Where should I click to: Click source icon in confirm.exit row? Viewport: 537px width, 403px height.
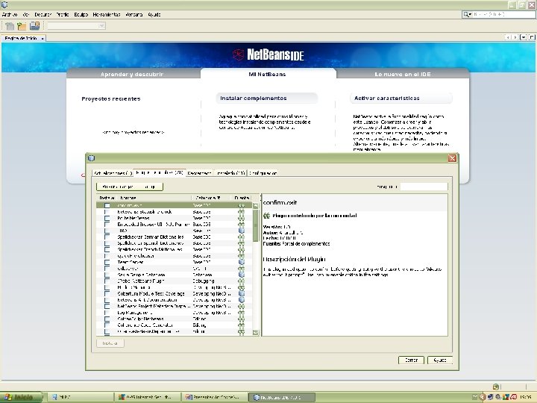coord(242,206)
